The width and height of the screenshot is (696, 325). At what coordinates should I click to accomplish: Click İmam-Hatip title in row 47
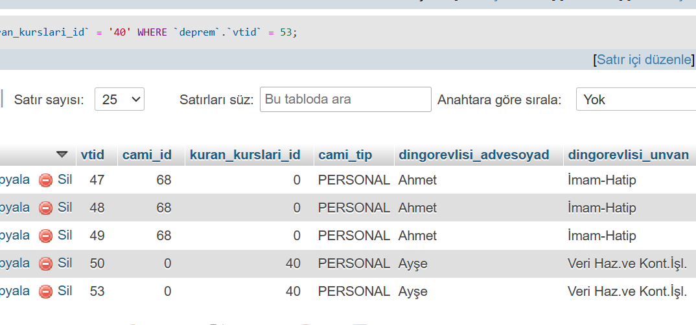[x=601, y=180]
